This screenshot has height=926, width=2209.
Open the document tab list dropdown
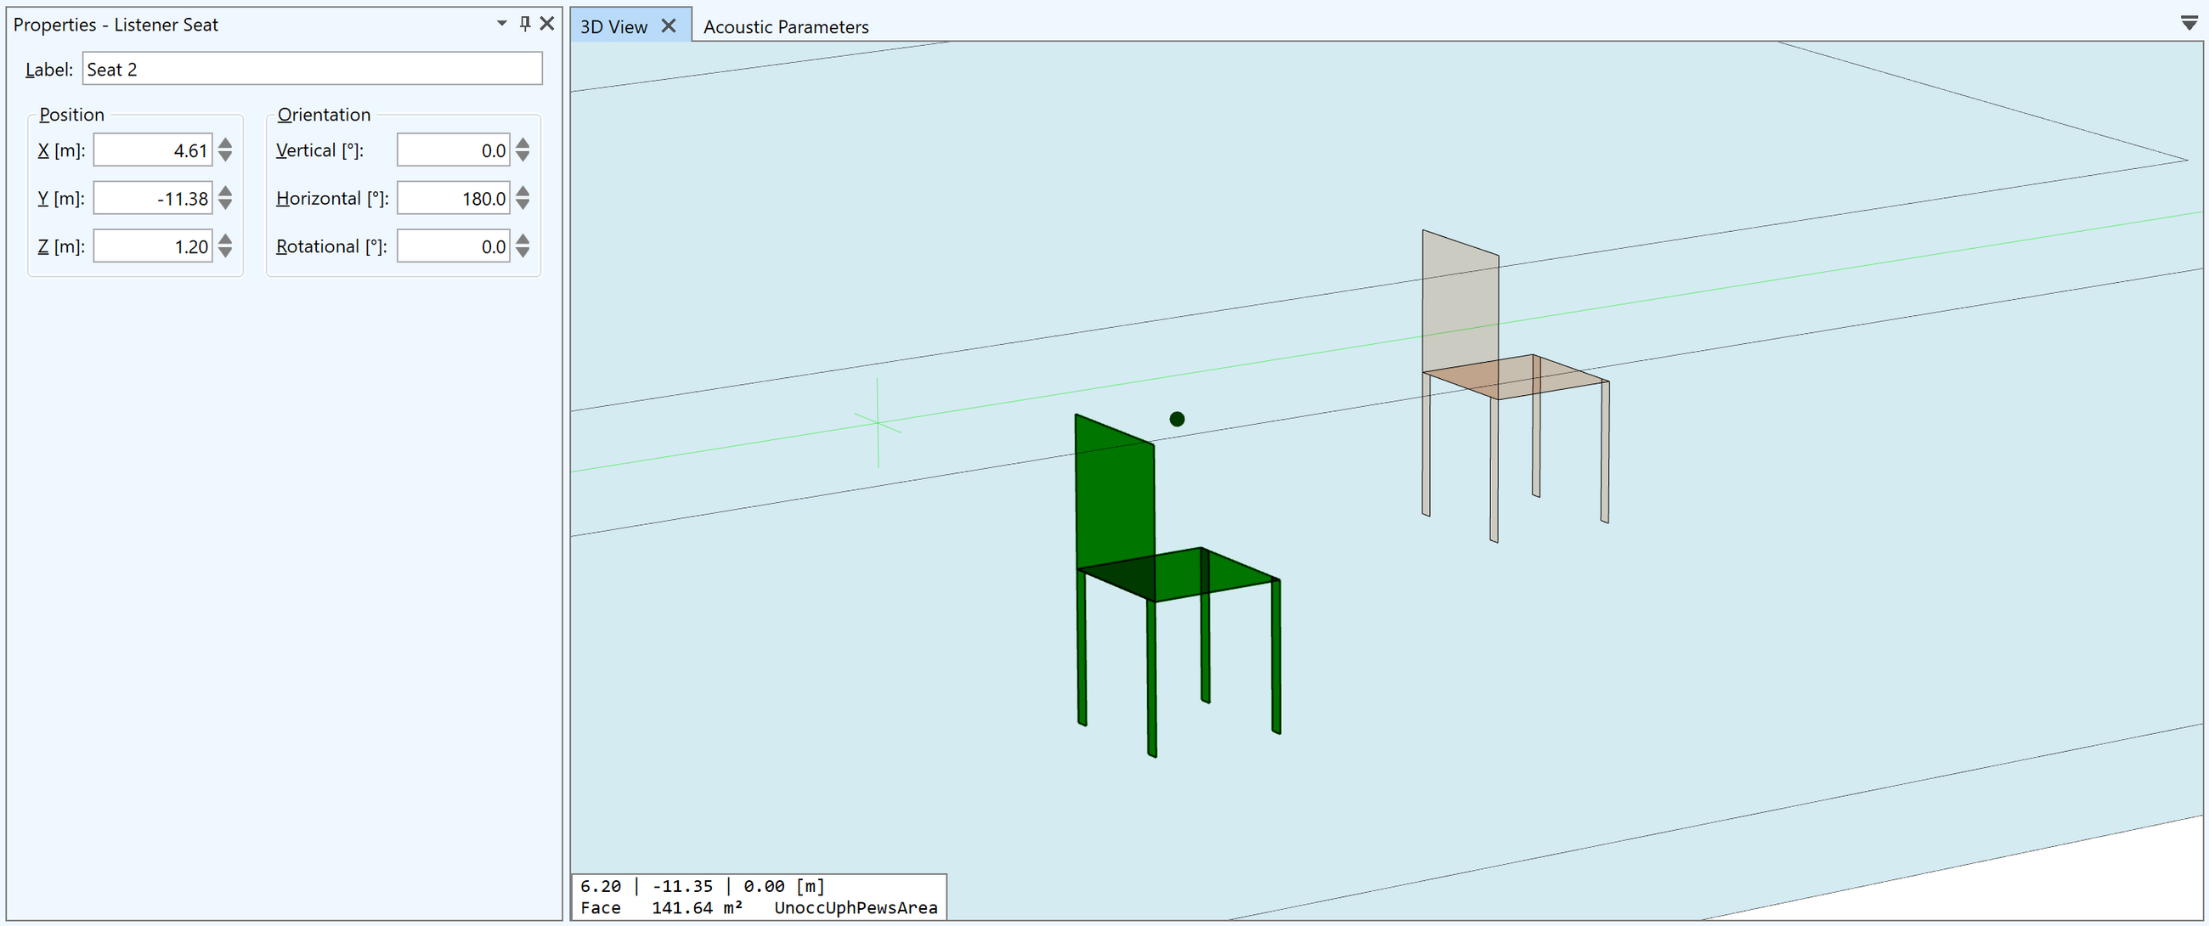click(x=2189, y=24)
